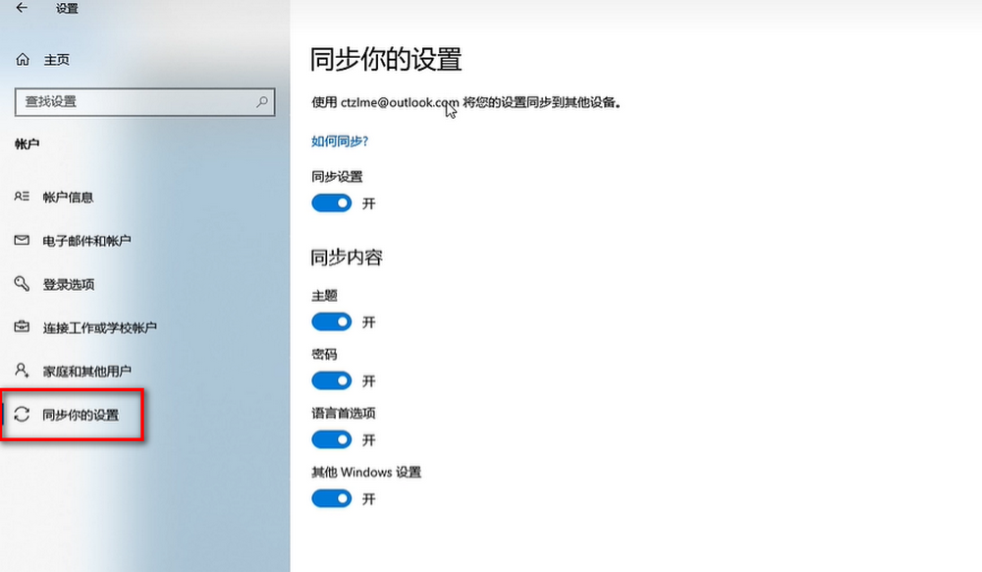
Task: Disable 其他 Windows 设置 toggle
Action: point(331,498)
